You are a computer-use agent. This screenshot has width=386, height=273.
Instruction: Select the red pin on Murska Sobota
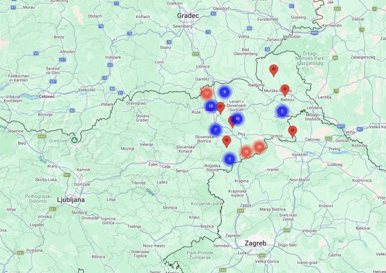pos(285,90)
